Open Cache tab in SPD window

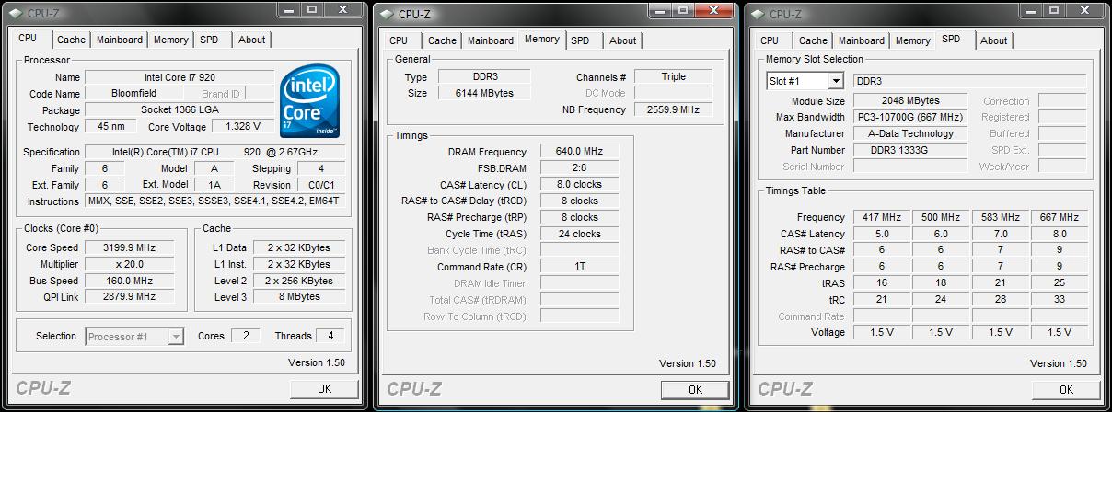pyautogui.click(x=813, y=40)
